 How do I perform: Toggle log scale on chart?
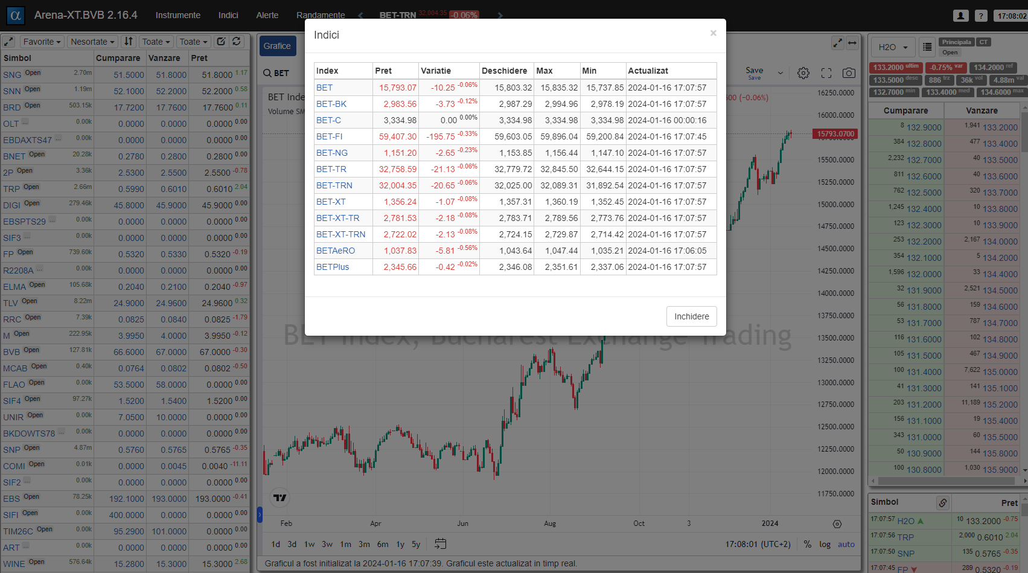825,544
